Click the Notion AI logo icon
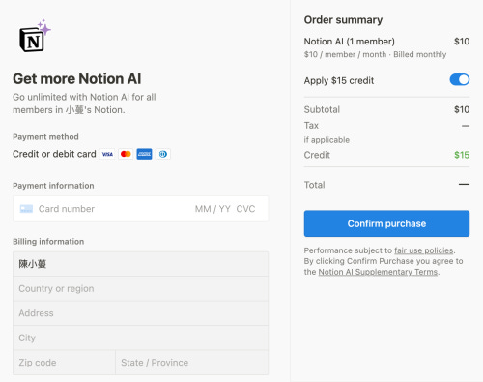Screen dimensions: 483x382 click(x=35, y=36)
